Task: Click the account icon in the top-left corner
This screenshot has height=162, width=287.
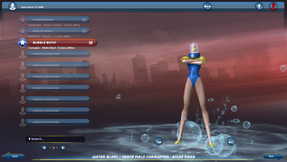Action: click(x=12, y=6)
